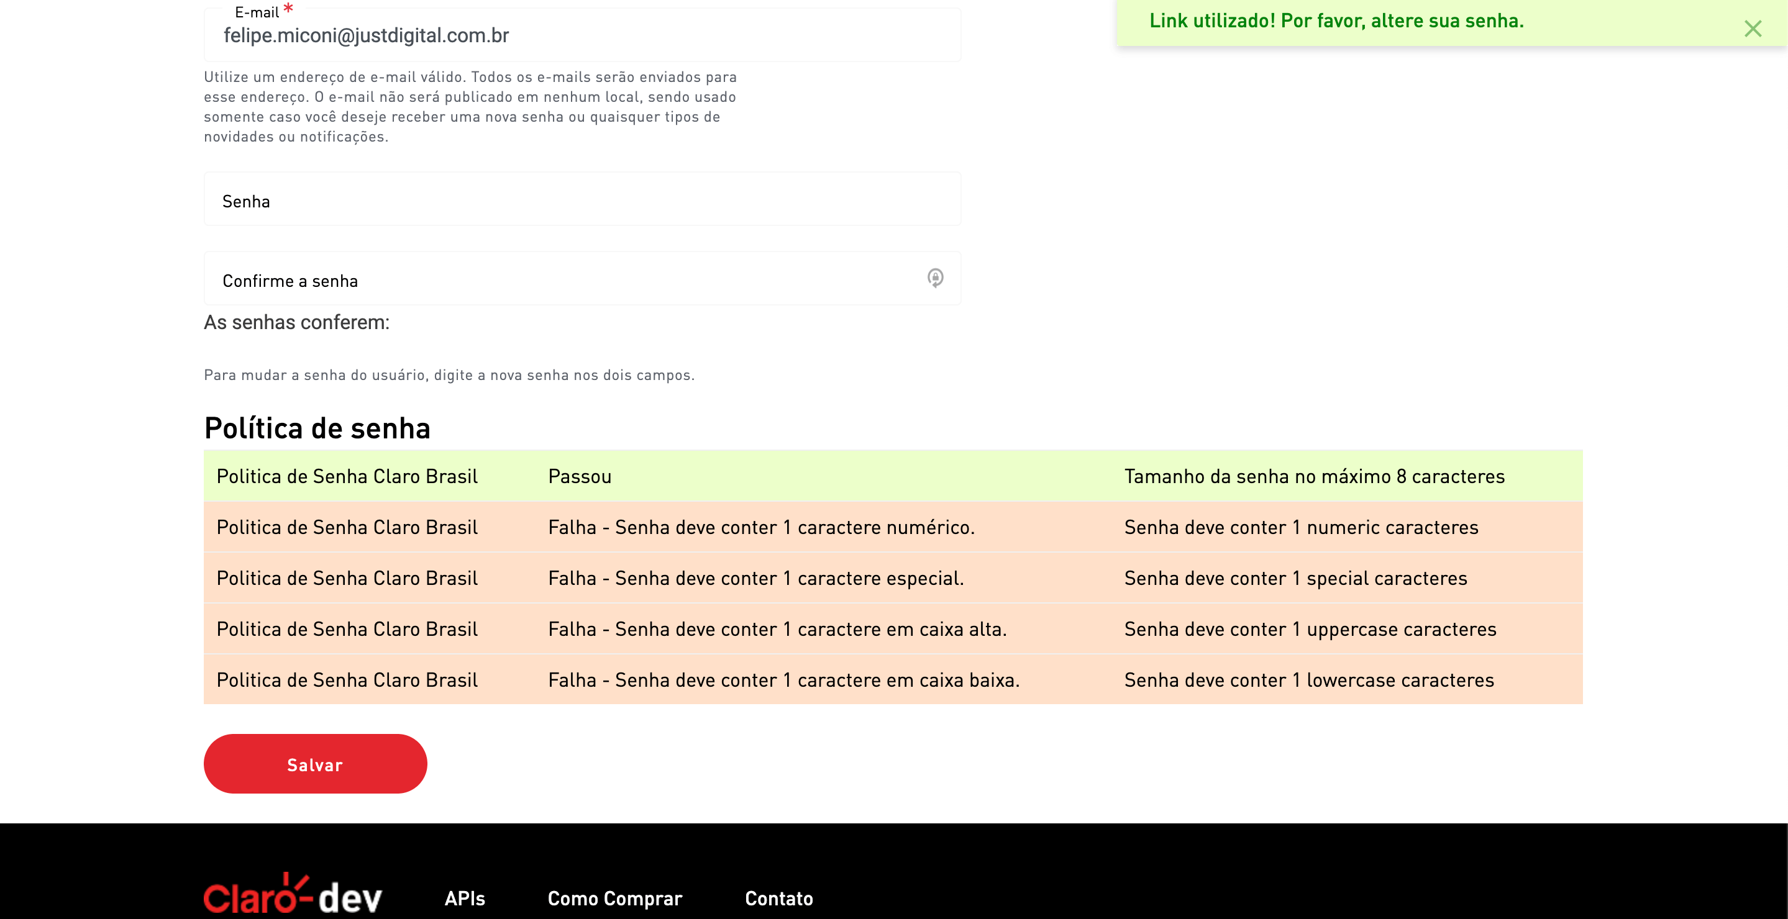Click the Salvar button
The image size is (1788, 919).
coord(315,764)
